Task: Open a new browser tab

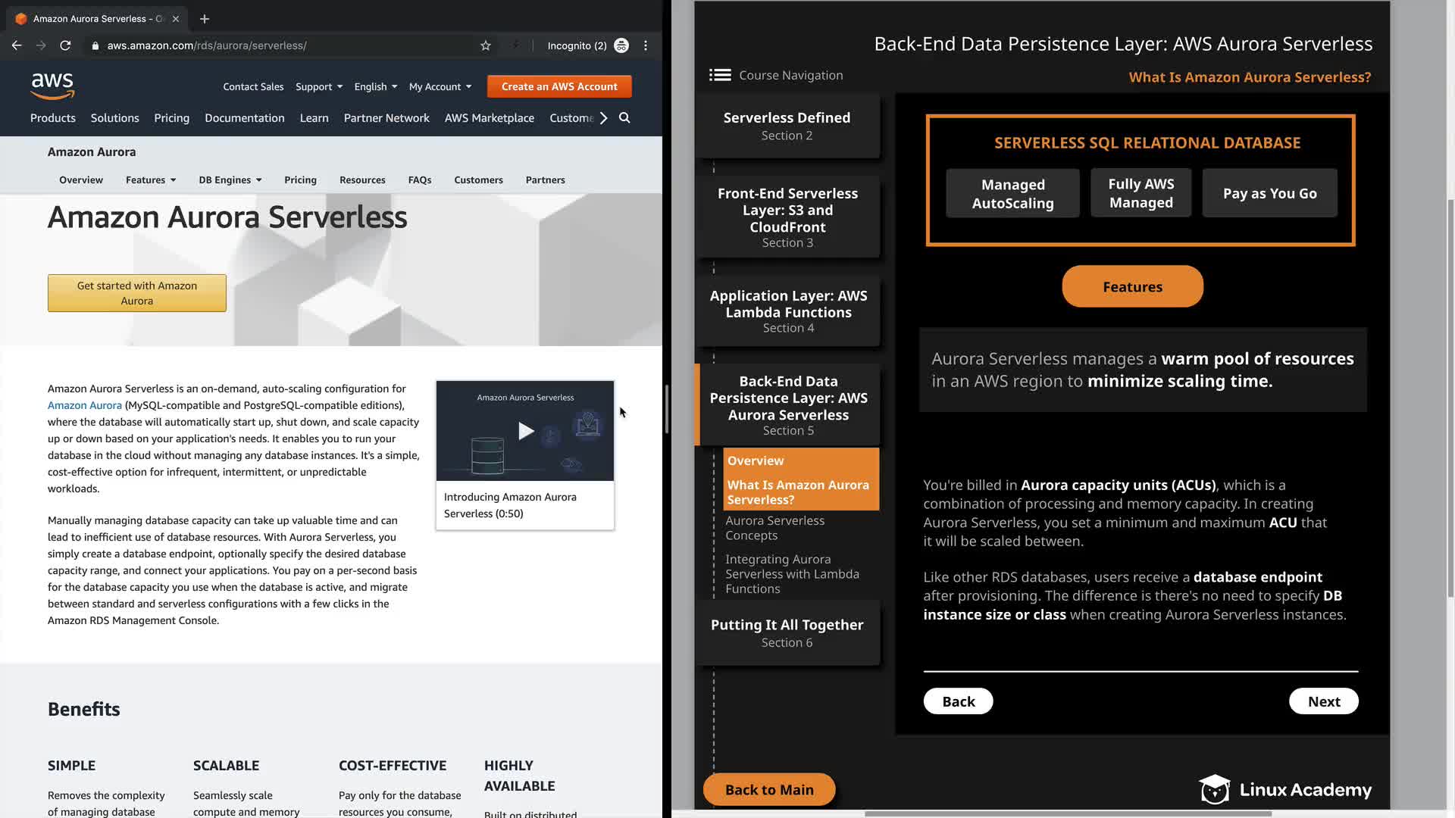Action: click(205, 19)
